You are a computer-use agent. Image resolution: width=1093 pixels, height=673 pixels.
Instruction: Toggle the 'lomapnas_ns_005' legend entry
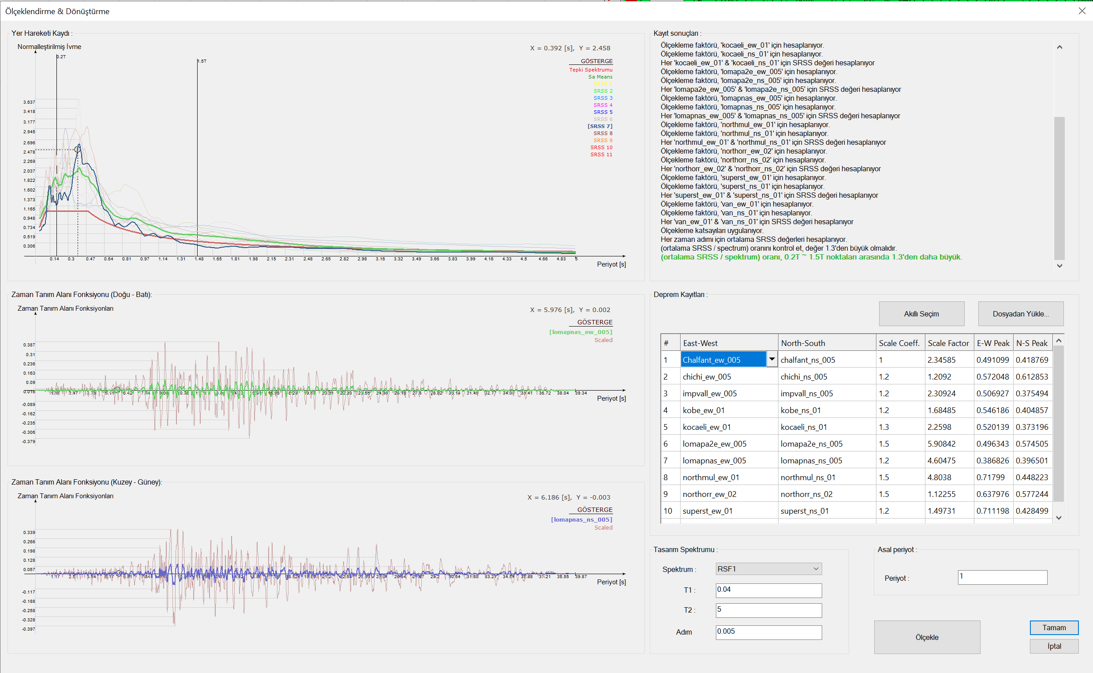tap(581, 519)
